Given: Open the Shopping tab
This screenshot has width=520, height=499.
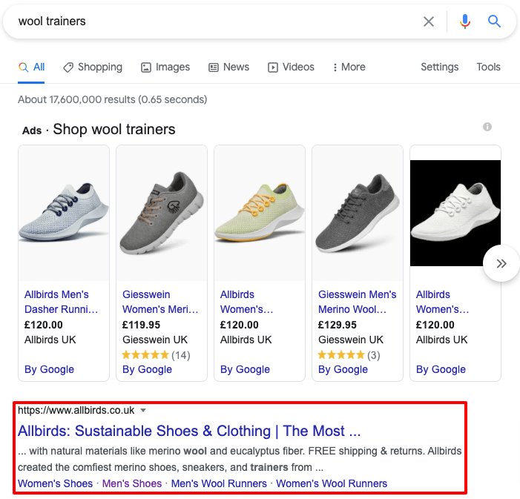Looking at the screenshot, I should click(93, 67).
